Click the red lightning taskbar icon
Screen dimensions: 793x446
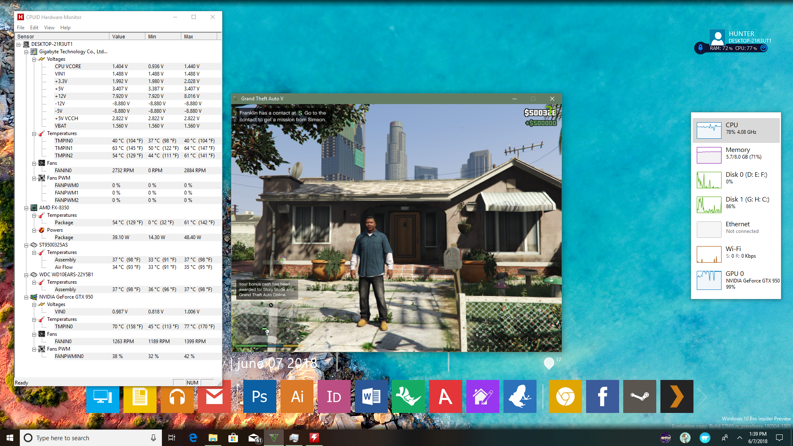(314, 438)
